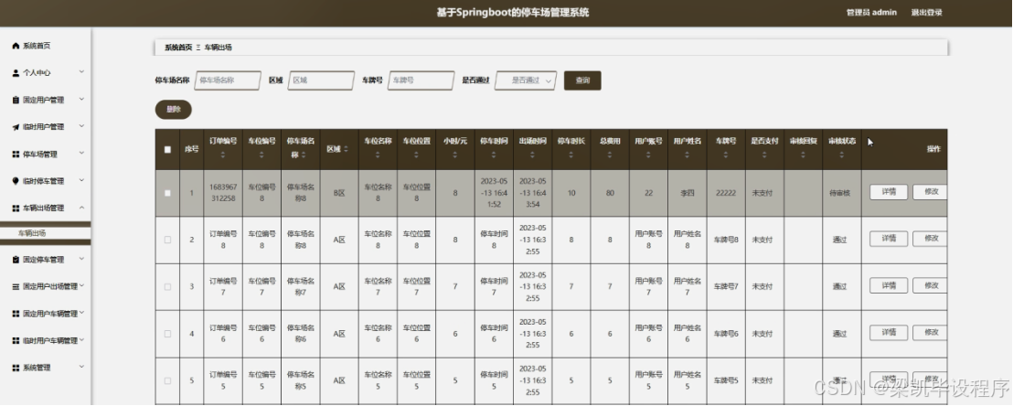Sort table by 小时/元 column arrows
The height and width of the screenshot is (406, 1013).
coord(455,155)
